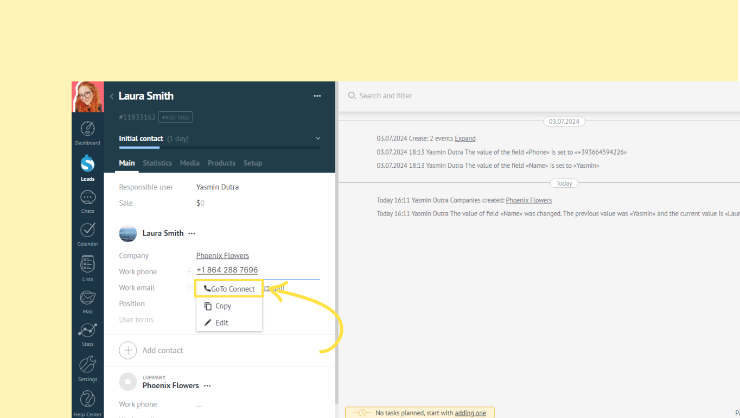Open Phoenix Flowers link in activity feed

point(529,200)
